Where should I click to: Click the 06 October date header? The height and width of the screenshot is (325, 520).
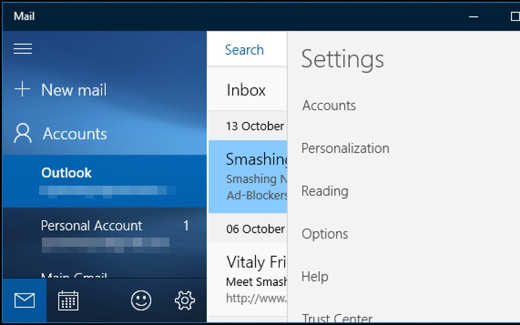point(255,229)
